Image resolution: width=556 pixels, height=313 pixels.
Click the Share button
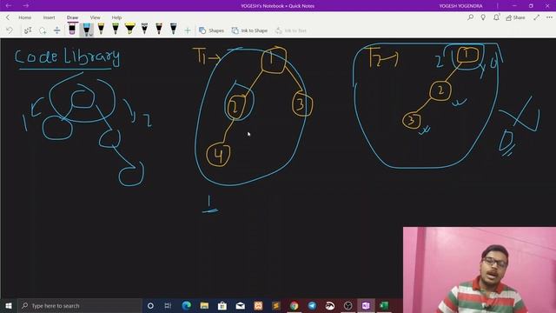pos(515,17)
